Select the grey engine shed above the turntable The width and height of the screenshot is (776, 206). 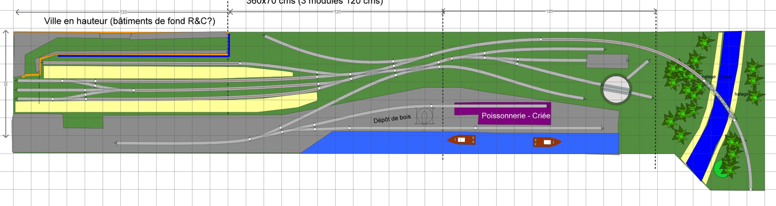coord(607,61)
